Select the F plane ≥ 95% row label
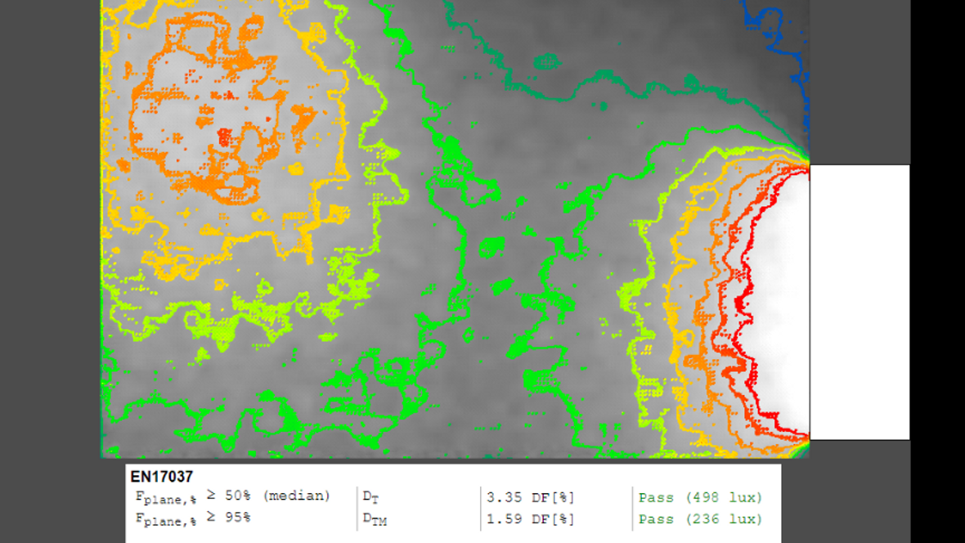 193,518
